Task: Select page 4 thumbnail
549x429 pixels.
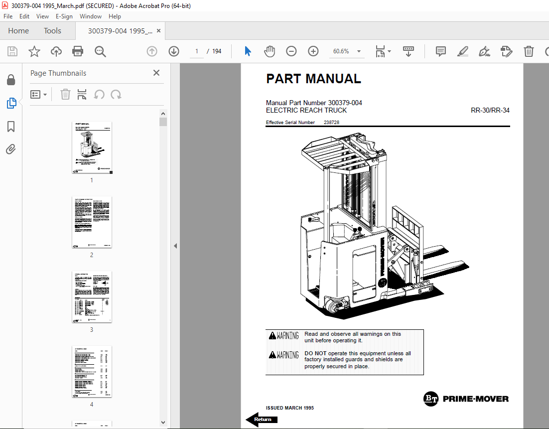Action: [92, 372]
